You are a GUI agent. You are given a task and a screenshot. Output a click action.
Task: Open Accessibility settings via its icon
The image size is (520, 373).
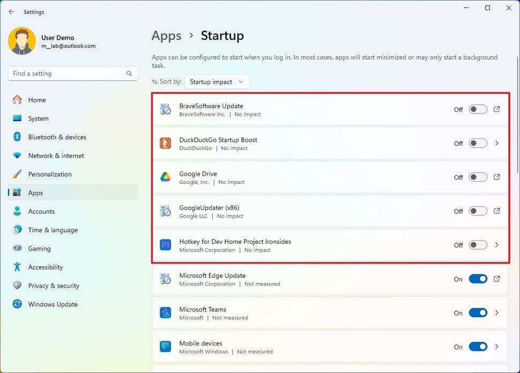click(17, 267)
